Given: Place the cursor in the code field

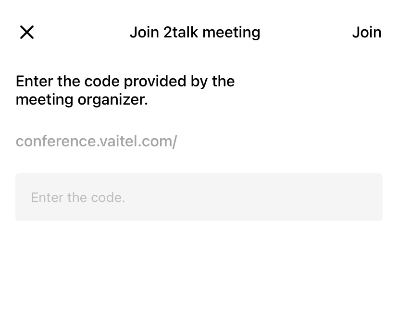Looking at the screenshot, I should coord(199,197).
